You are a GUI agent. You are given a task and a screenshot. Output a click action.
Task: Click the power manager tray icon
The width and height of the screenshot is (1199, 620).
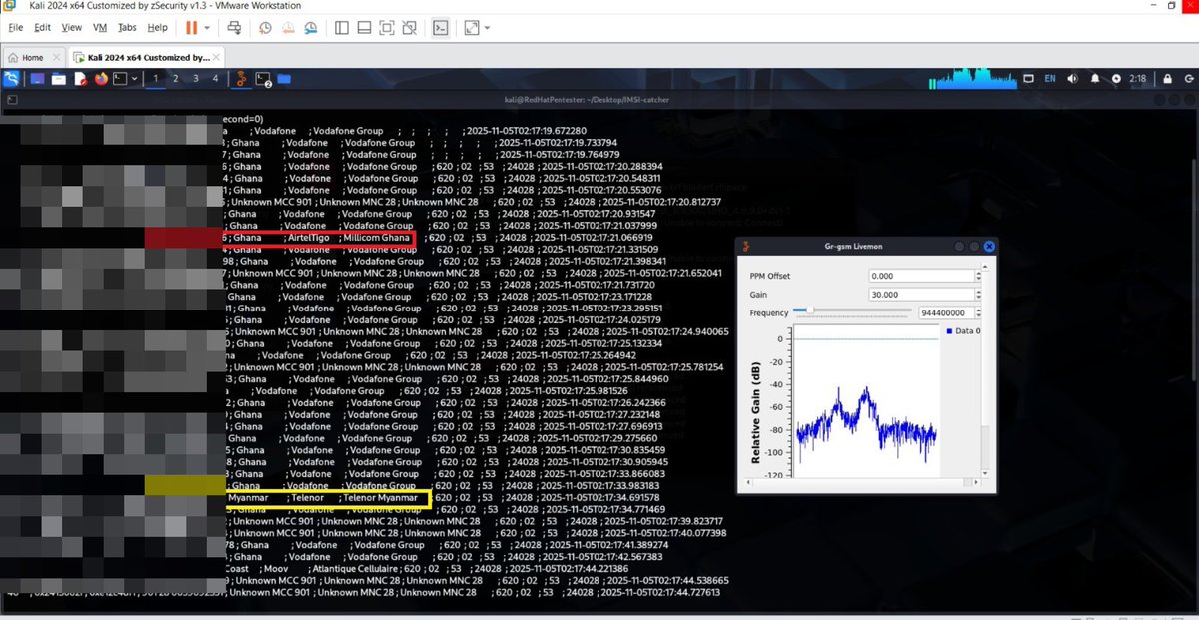[1114, 78]
